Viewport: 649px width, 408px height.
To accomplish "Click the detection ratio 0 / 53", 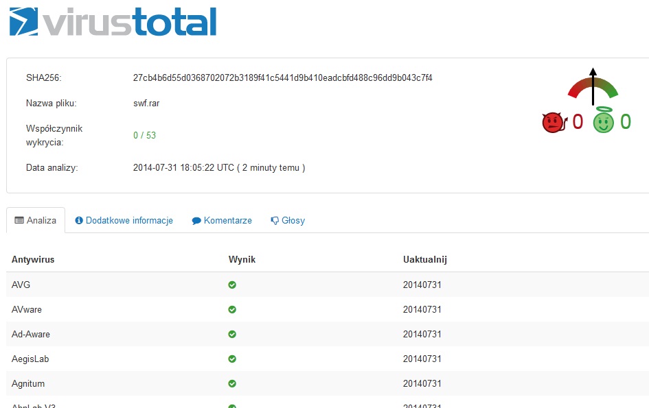I will click(144, 135).
